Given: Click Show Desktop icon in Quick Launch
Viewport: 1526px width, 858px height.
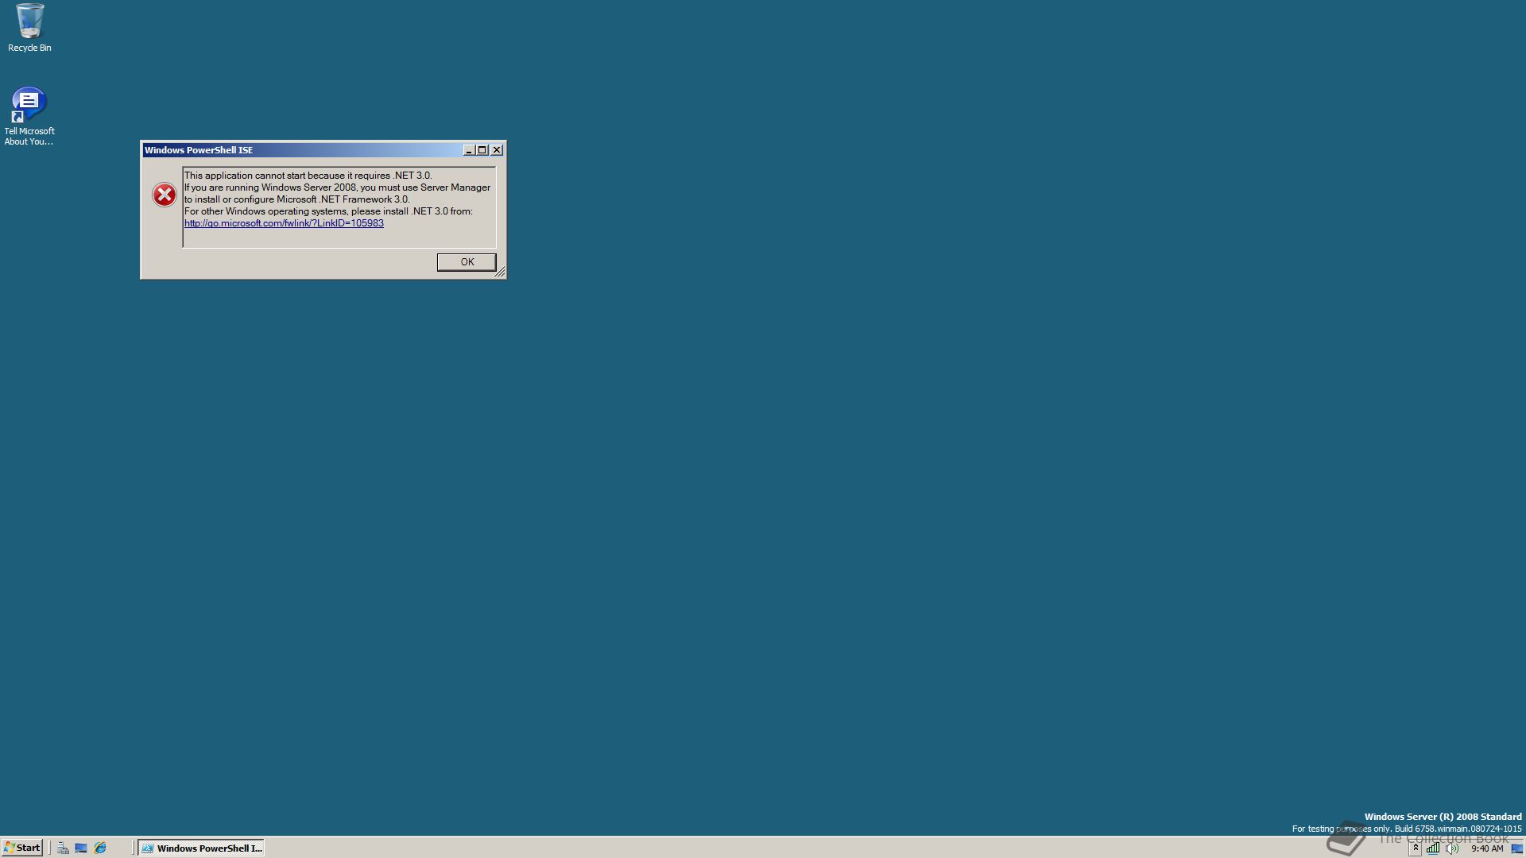Looking at the screenshot, I should [x=81, y=848].
